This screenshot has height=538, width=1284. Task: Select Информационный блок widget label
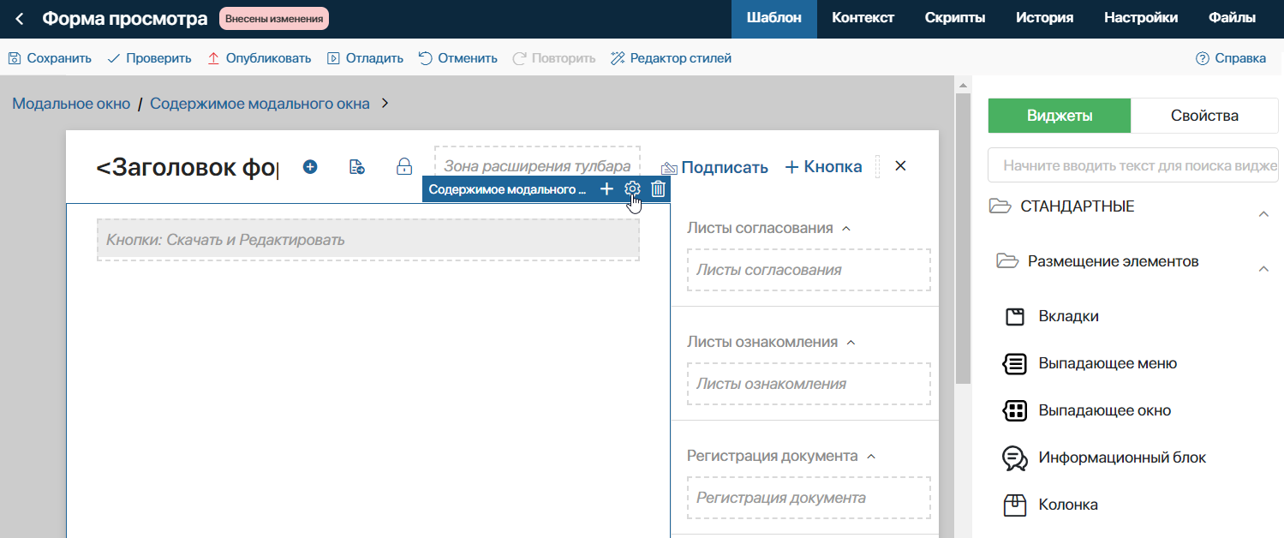coord(1122,457)
